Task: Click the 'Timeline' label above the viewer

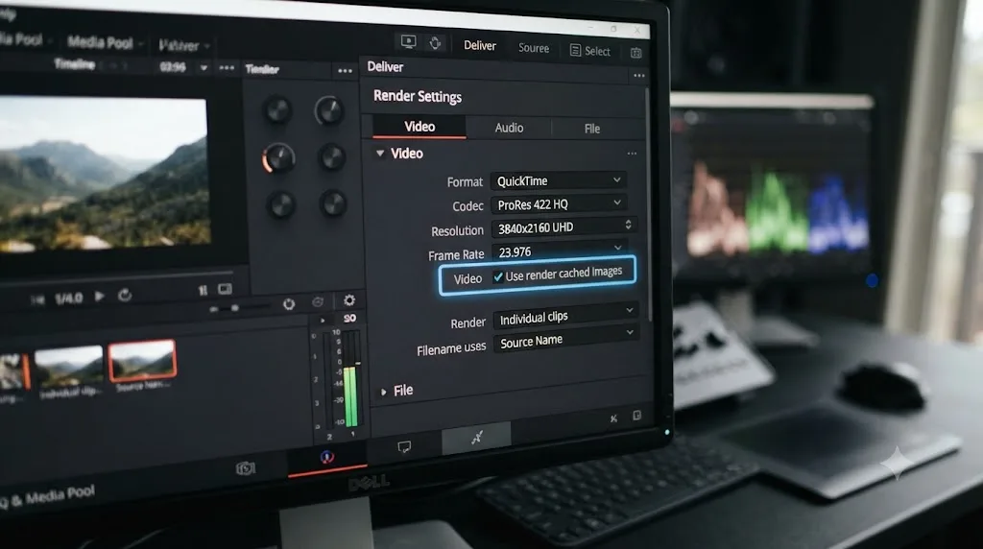Action: 75,64
